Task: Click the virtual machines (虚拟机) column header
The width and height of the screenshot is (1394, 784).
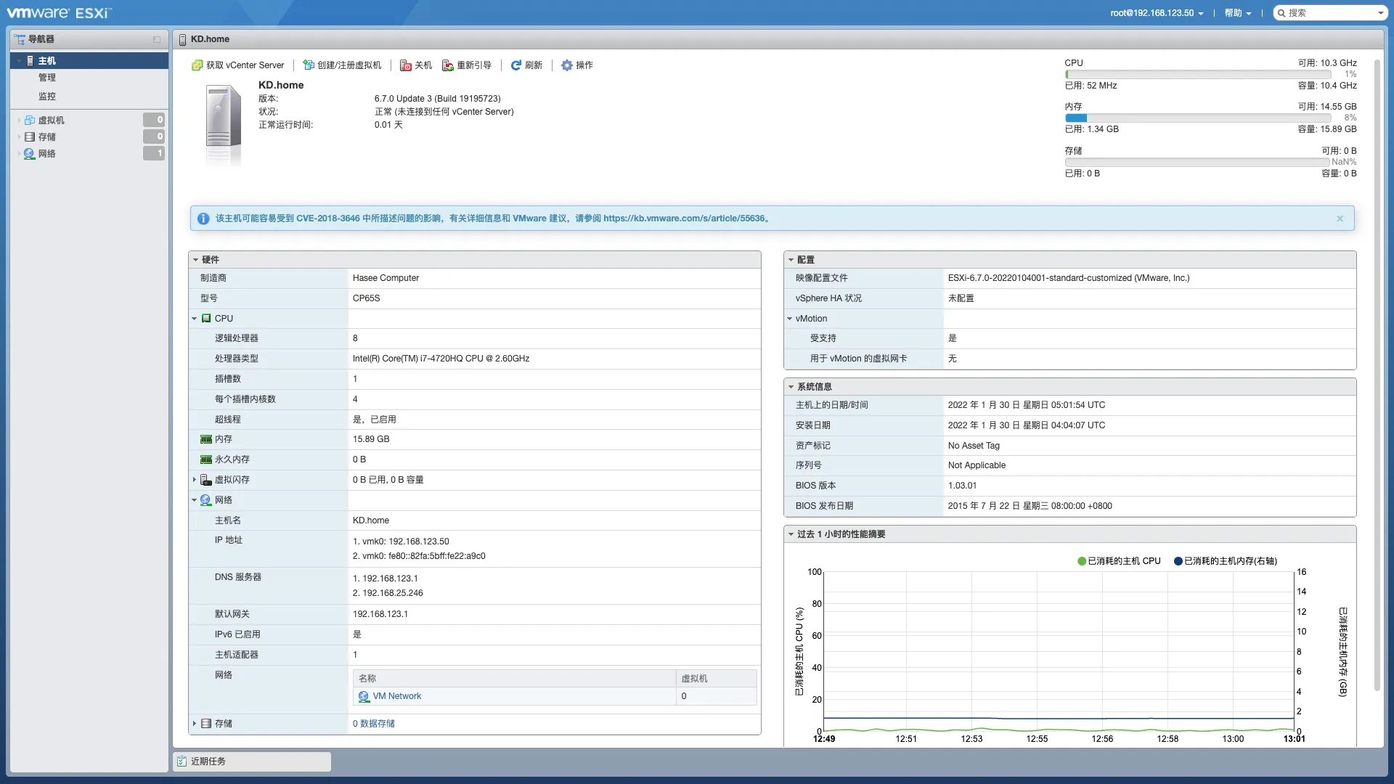Action: pos(717,679)
